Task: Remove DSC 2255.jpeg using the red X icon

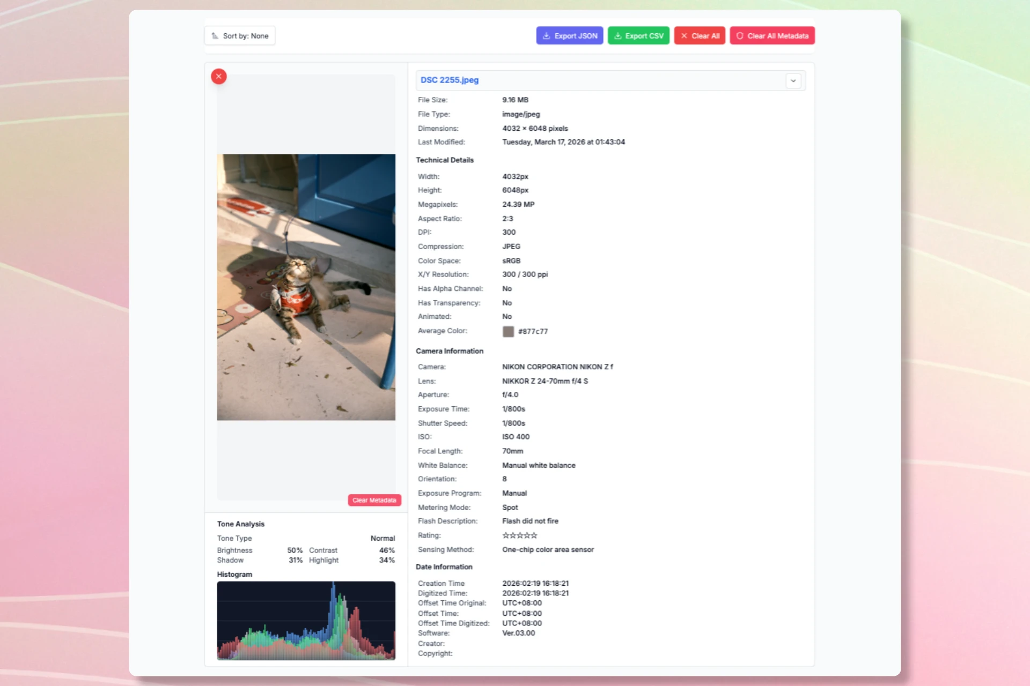Action: (218, 76)
